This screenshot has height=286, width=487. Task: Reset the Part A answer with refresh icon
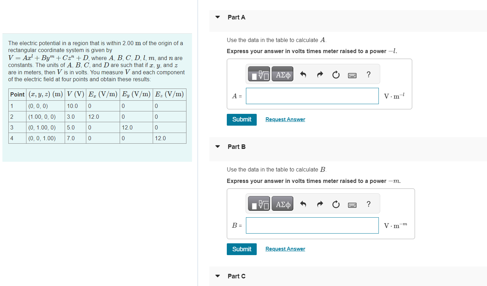(336, 74)
